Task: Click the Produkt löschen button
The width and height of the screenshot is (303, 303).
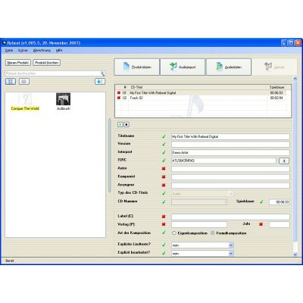Action: pyautogui.click(x=47, y=63)
